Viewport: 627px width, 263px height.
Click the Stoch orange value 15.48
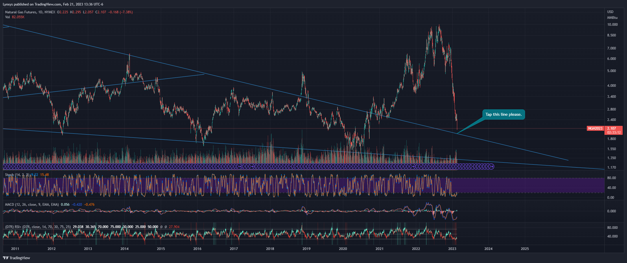point(45,175)
